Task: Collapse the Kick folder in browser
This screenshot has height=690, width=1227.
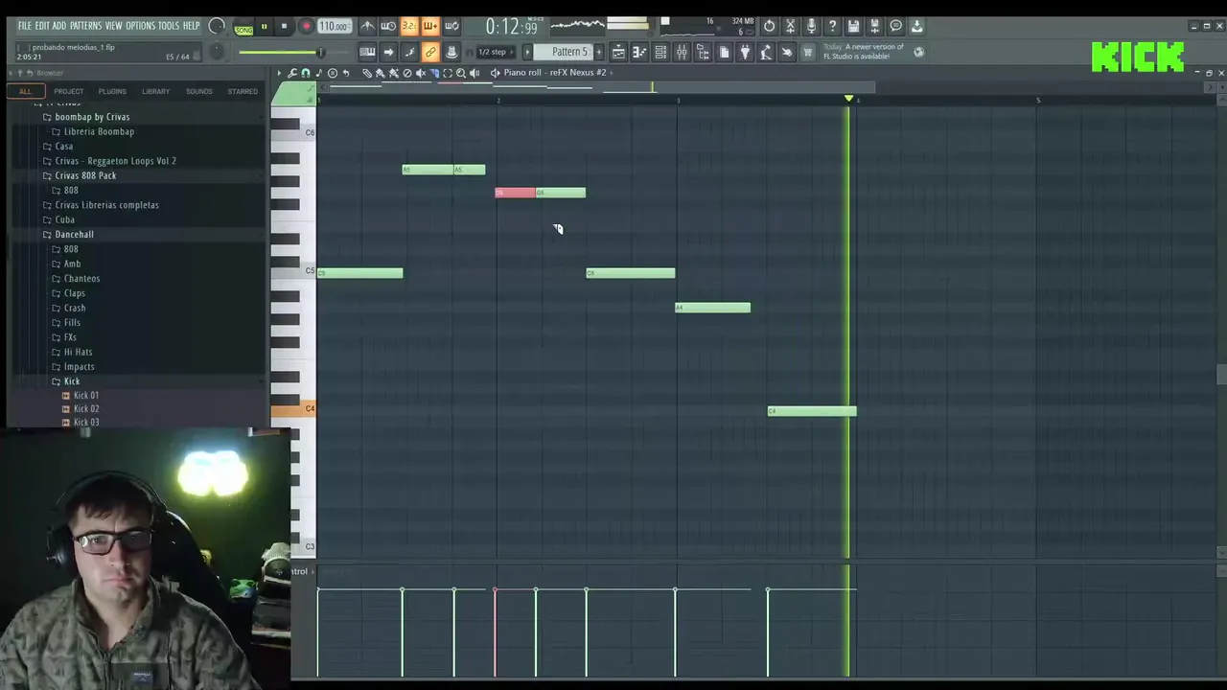Action: point(72,381)
